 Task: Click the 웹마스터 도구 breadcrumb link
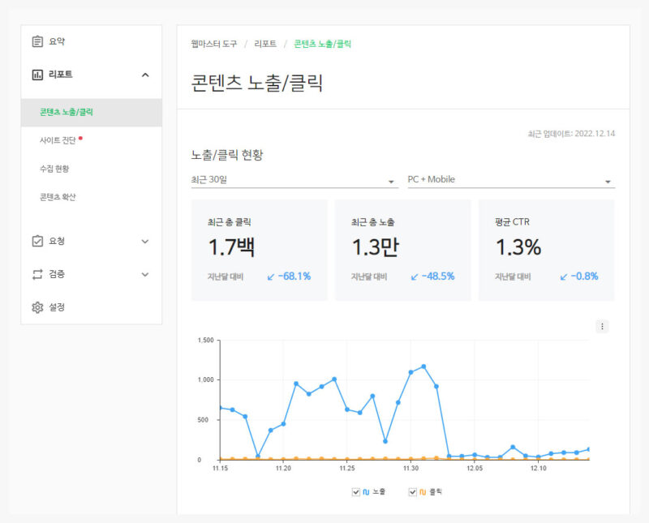(x=214, y=43)
